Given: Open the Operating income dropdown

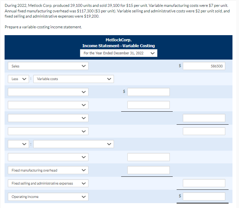Looking at the screenshot, I should pyautogui.click(x=48, y=197).
